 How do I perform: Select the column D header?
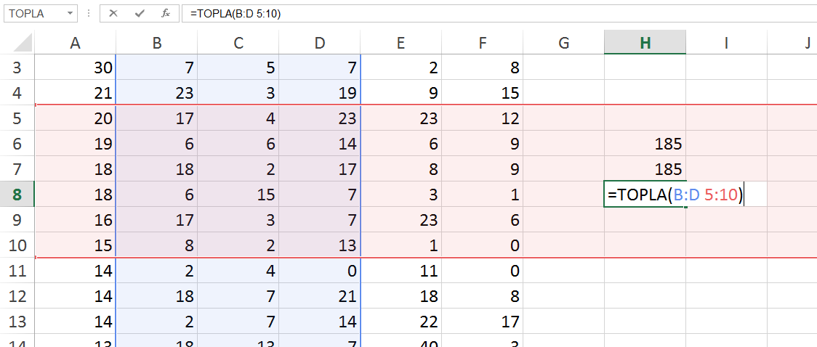[x=320, y=44]
